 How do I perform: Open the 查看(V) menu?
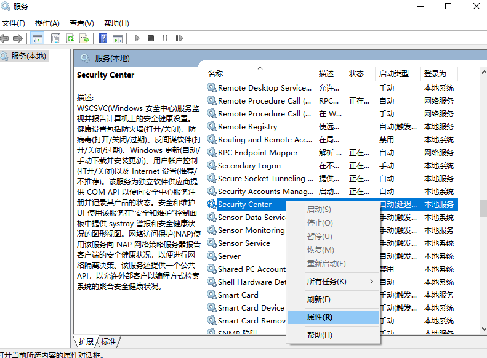(x=81, y=23)
